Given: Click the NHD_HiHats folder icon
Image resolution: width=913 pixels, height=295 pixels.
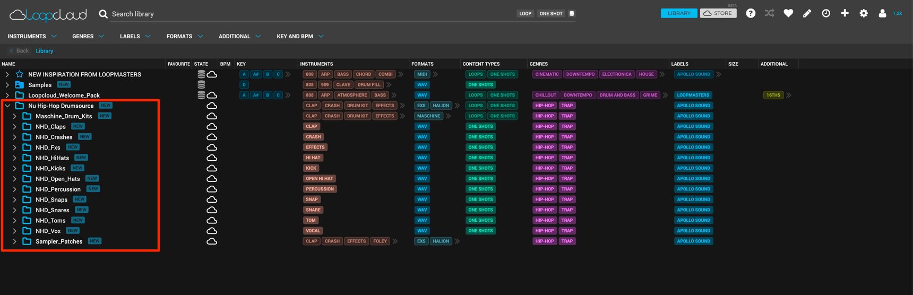Looking at the screenshot, I should click(x=27, y=158).
